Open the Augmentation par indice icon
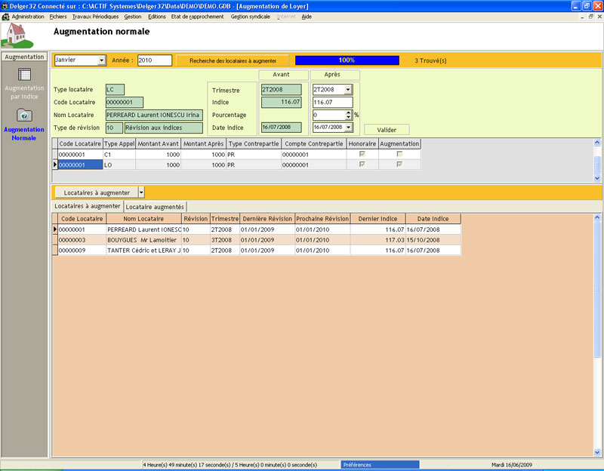This screenshot has height=471, width=604. [x=24, y=75]
